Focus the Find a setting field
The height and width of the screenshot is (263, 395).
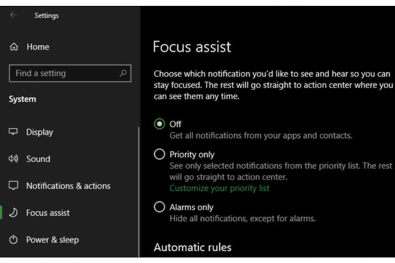point(70,73)
